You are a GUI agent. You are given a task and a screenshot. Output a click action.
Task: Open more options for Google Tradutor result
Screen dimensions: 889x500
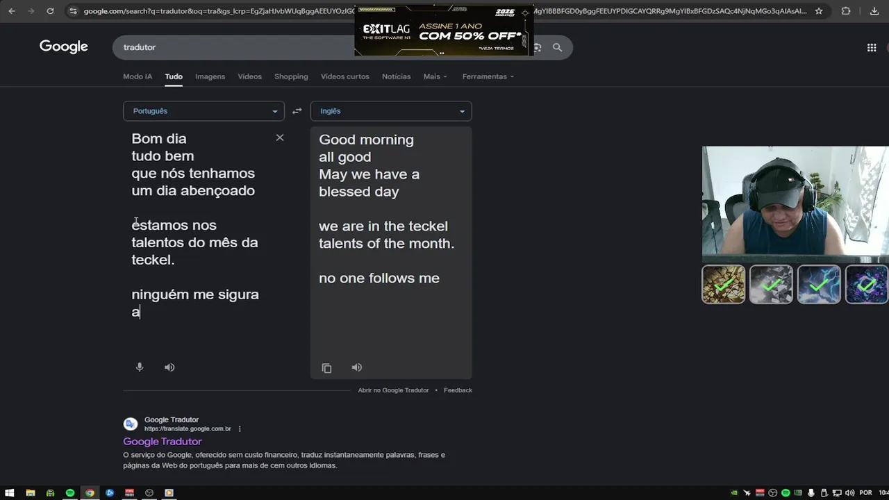tap(240, 429)
